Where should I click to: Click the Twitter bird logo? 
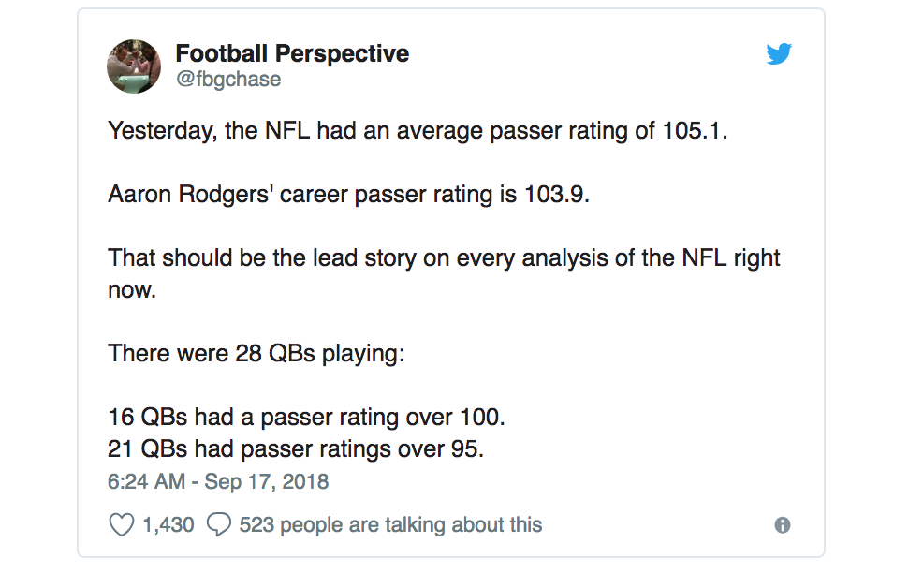click(779, 54)
